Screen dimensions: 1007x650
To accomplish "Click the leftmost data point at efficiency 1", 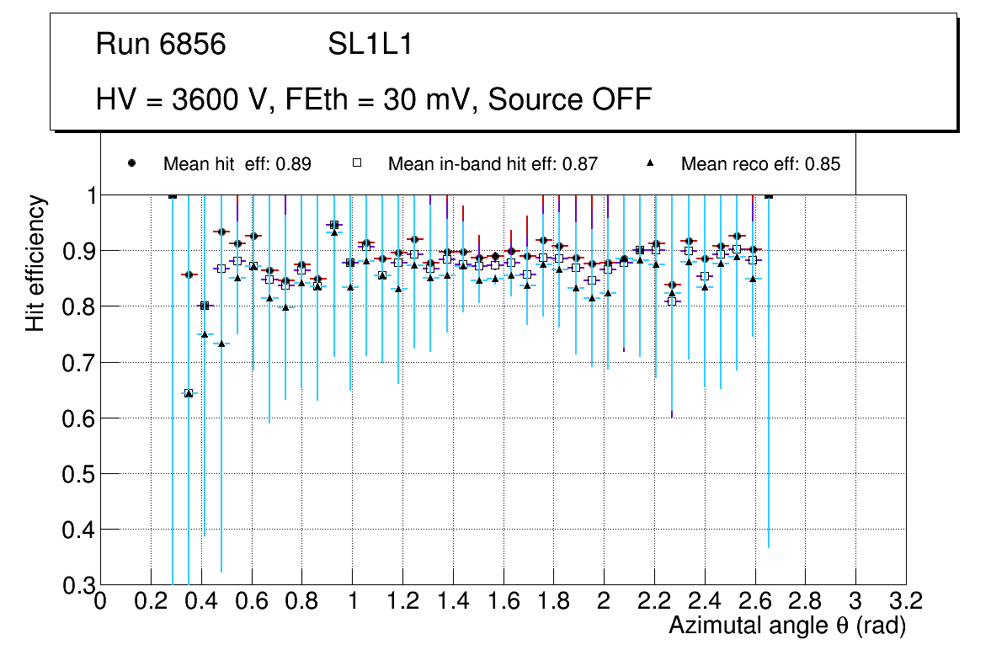I will (173, 195).
